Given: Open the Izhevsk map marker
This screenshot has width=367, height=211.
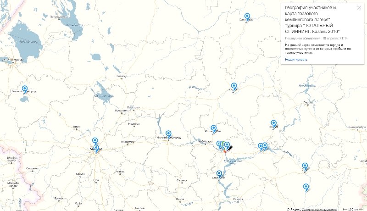Looking at the screenshot, I should 274,123.
